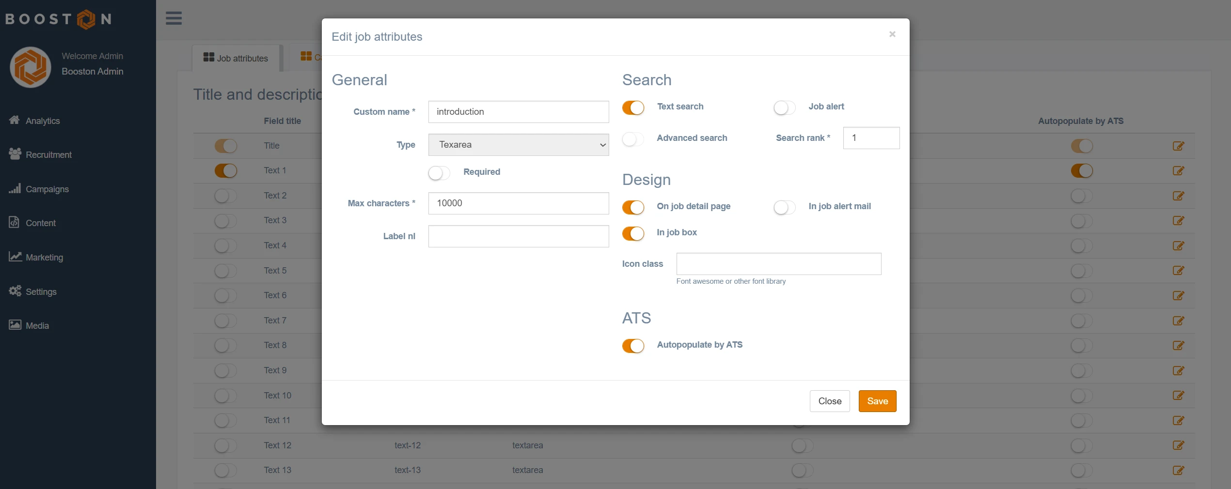Click the Save button

[877, 401]
